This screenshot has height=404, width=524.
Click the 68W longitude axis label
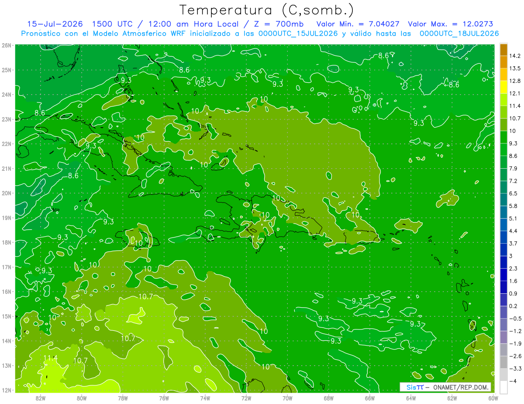329,397
